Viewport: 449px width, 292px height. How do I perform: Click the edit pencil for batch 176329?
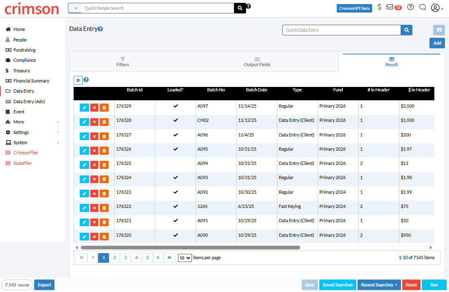tap(84, 108)
